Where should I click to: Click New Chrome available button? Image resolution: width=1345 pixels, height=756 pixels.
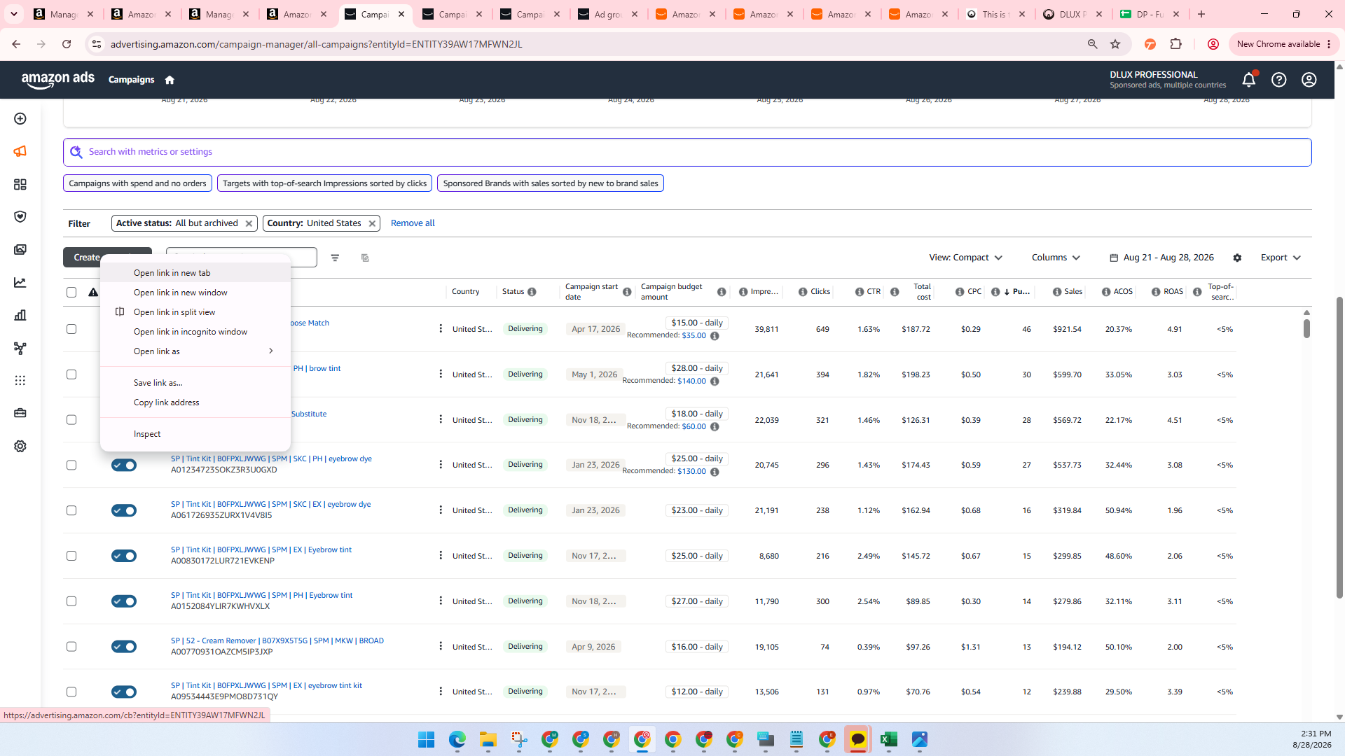[1284, 44]
